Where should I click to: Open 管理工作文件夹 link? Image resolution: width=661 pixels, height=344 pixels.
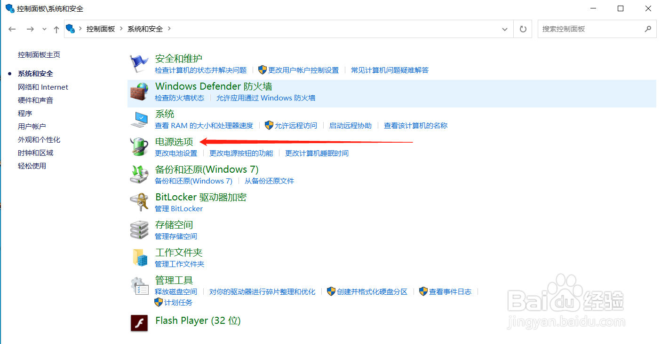(x=180, y=264)
